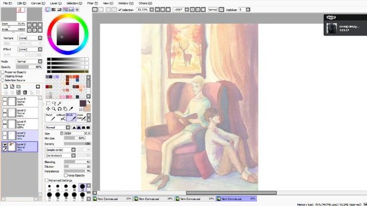Choose the AirBrush tool

click(61, 117)
